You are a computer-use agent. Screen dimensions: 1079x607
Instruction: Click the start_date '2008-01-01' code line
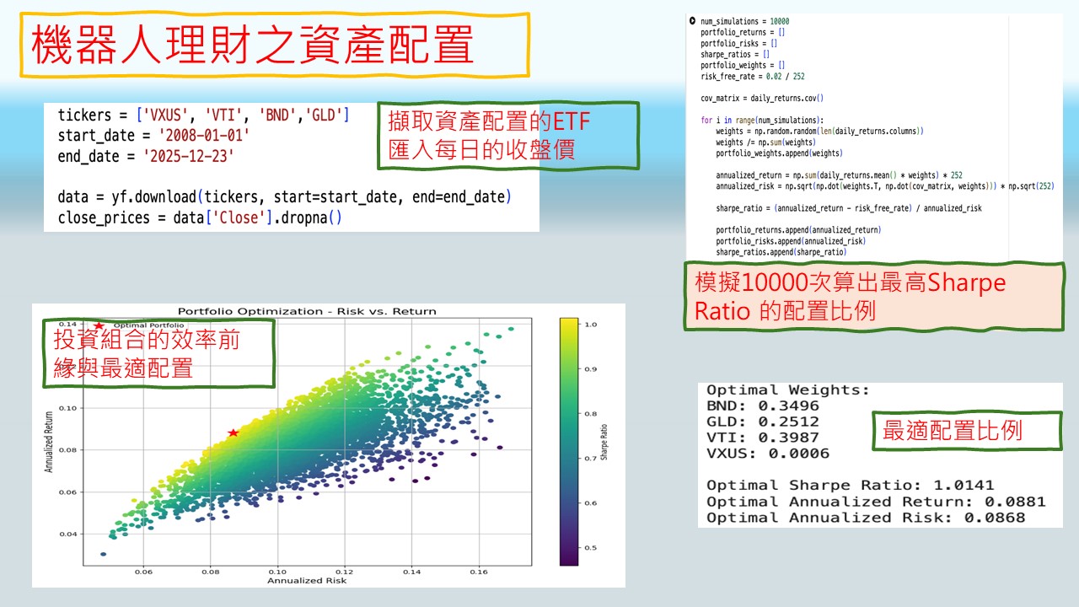(x=153, y=135)
